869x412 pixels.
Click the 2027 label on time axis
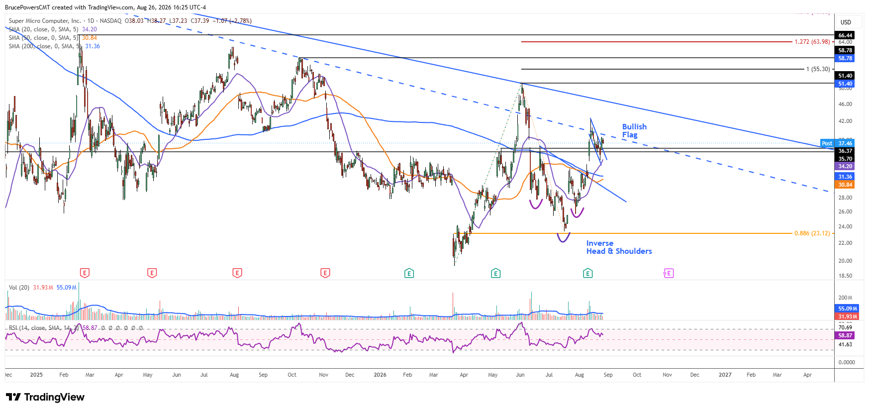click(x=725, y=375)
